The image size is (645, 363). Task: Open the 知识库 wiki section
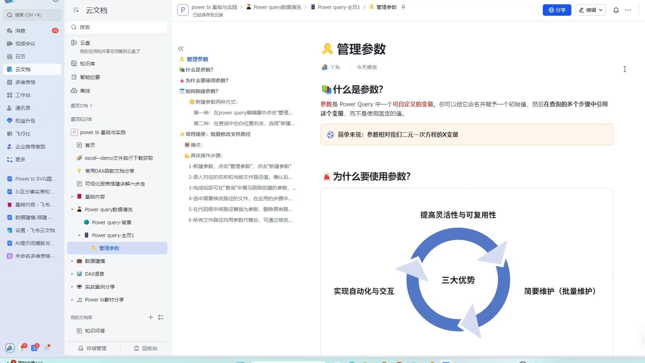click(x=117, y=64)
